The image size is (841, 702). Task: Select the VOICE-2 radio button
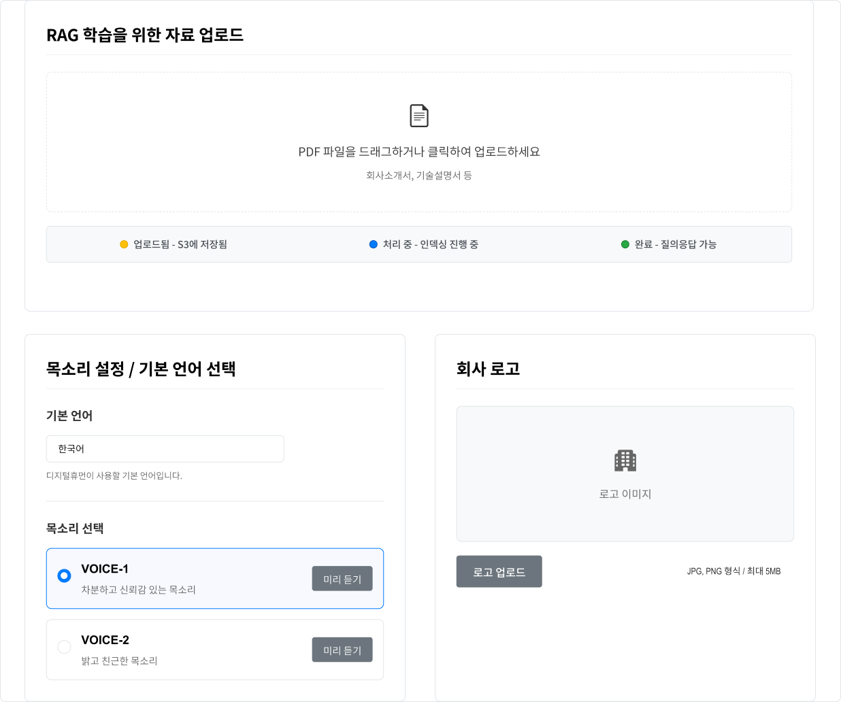[x=64, y=647]
